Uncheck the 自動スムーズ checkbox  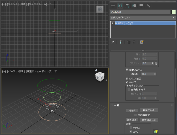pyautogui.click(x=127, y=70)
